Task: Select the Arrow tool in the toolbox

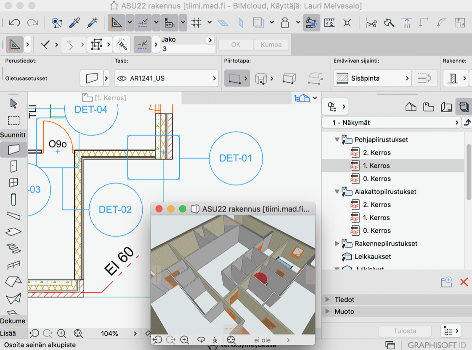Action: pos(13,103)
